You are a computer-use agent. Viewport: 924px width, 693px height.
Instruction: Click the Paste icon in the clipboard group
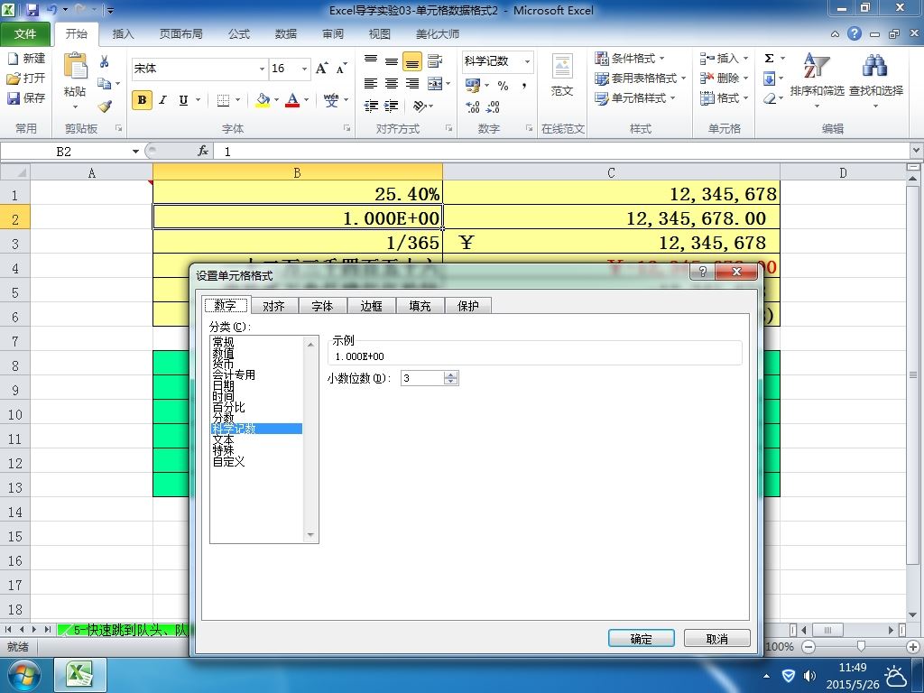click(x=75, y=66)
